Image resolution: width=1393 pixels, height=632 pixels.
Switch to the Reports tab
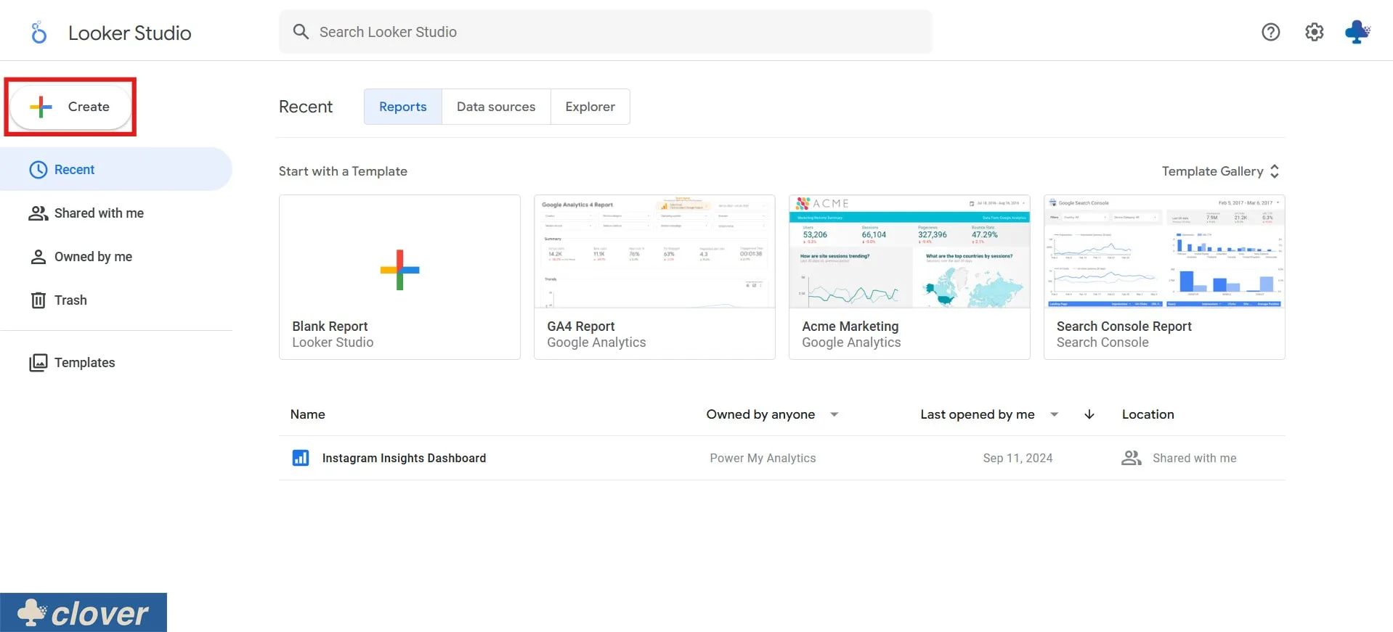[403, 107]
